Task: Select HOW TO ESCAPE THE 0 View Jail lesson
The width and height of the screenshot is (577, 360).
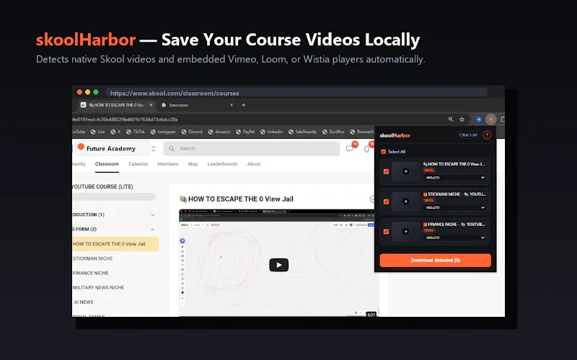Action: pos(115,244)
